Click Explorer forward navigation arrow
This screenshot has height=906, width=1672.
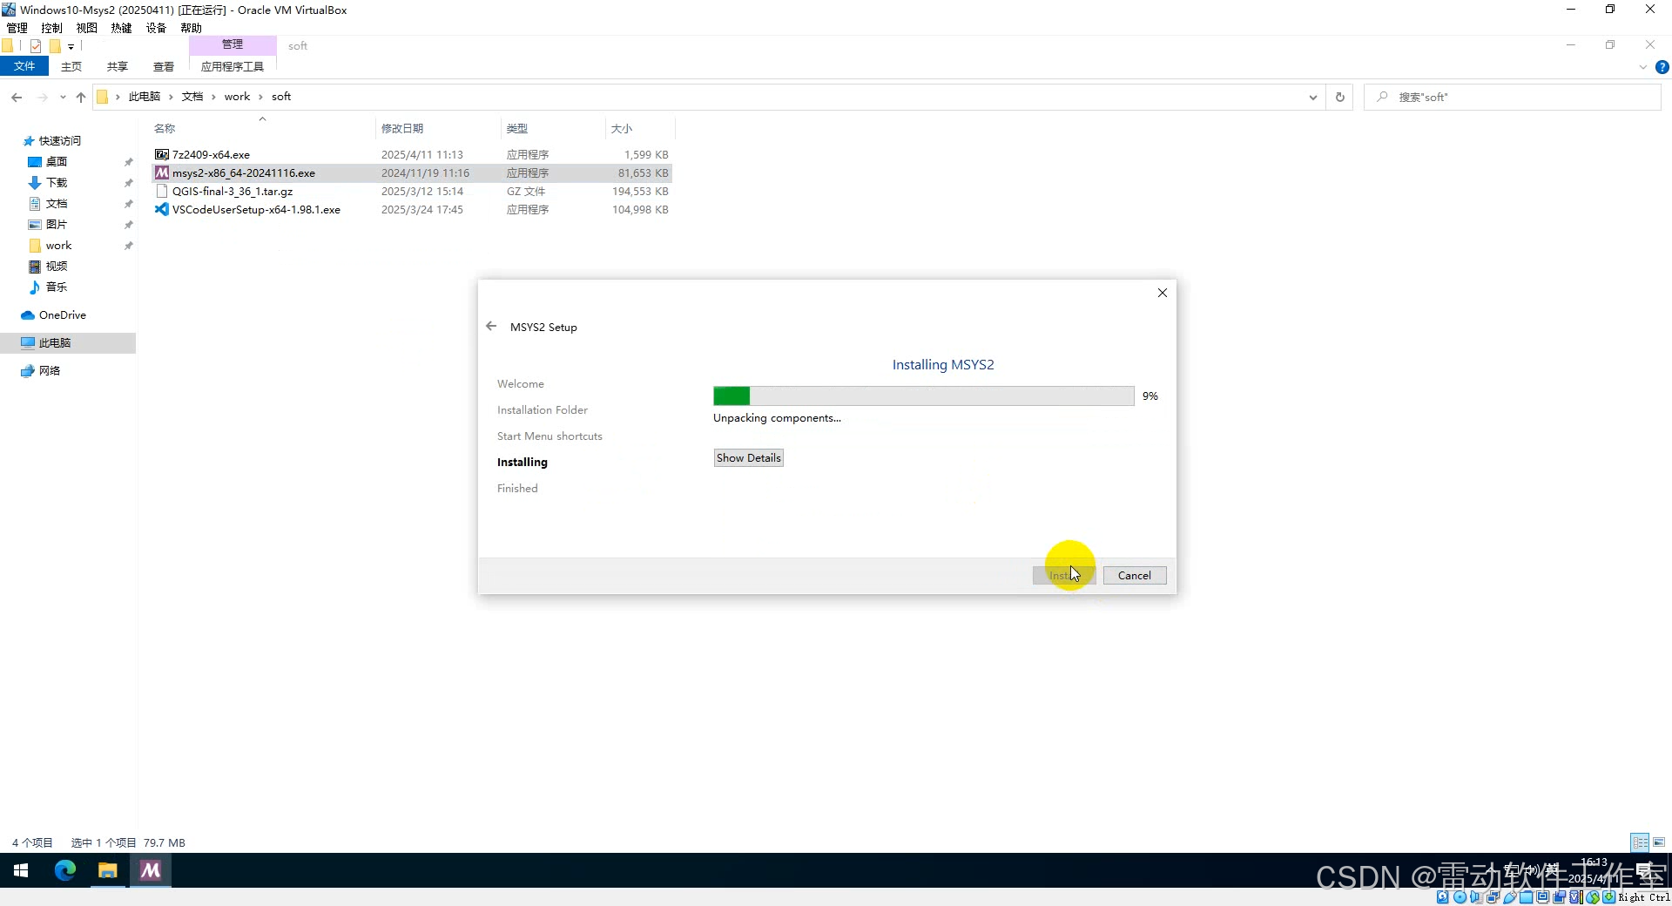(x=42, y=97)
